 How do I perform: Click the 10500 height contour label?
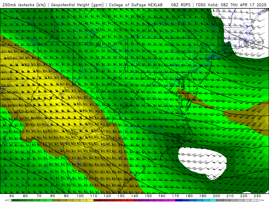218,178
